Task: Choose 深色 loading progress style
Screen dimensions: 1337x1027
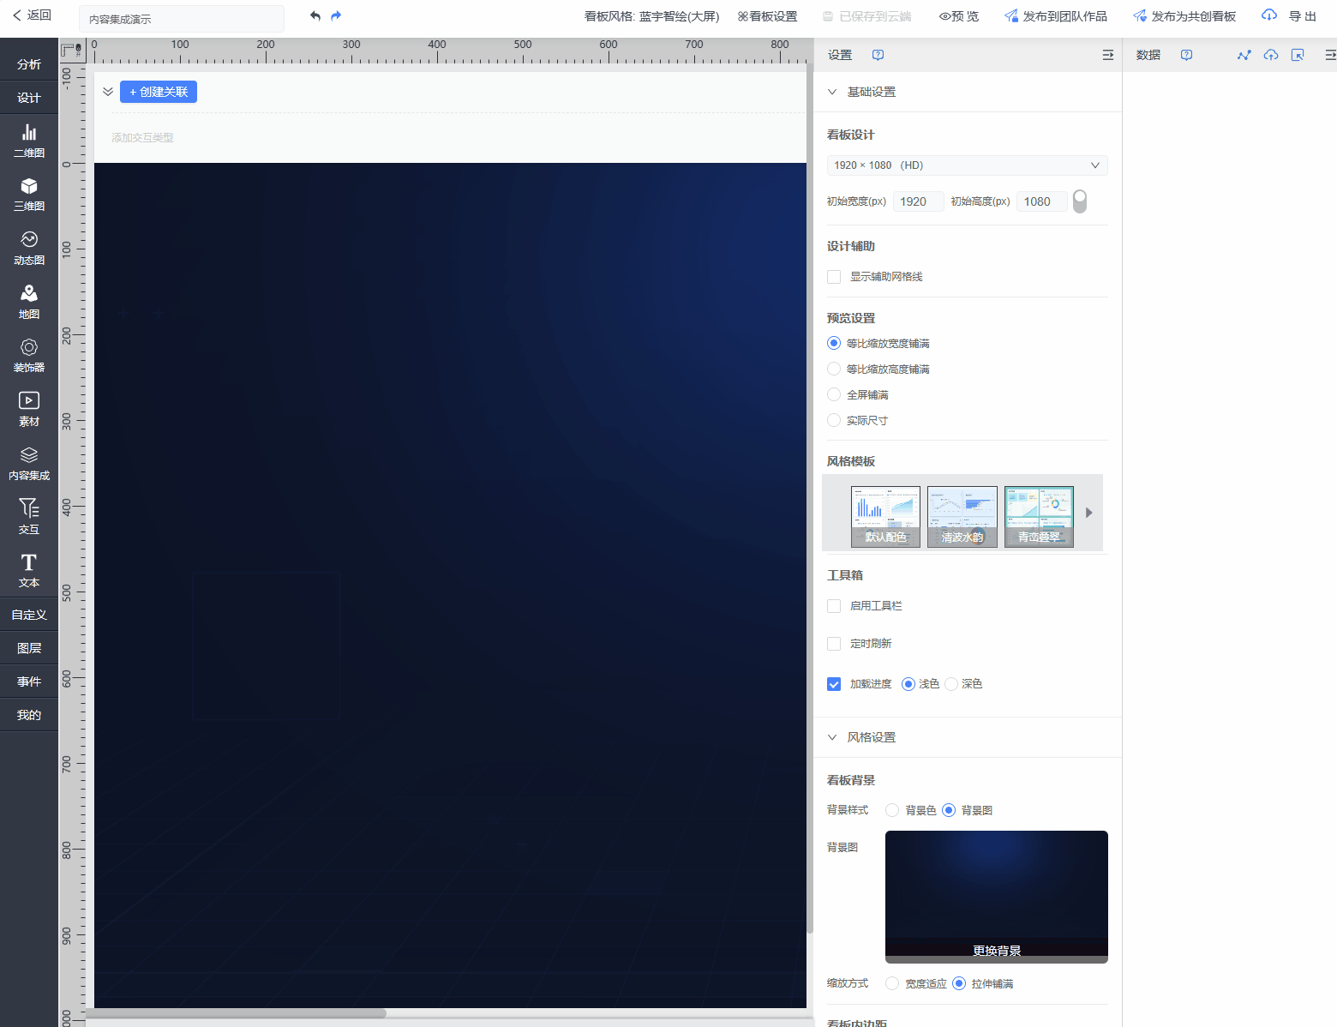Action: tap(951, 684)
